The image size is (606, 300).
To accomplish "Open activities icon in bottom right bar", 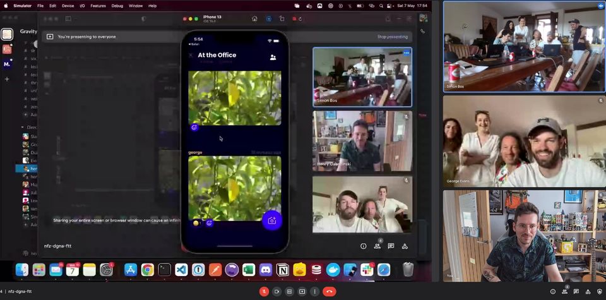I will (x=588, y=292).
